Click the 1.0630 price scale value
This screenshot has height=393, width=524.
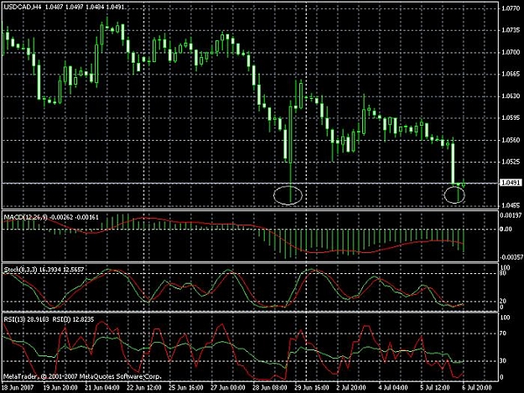511,96
